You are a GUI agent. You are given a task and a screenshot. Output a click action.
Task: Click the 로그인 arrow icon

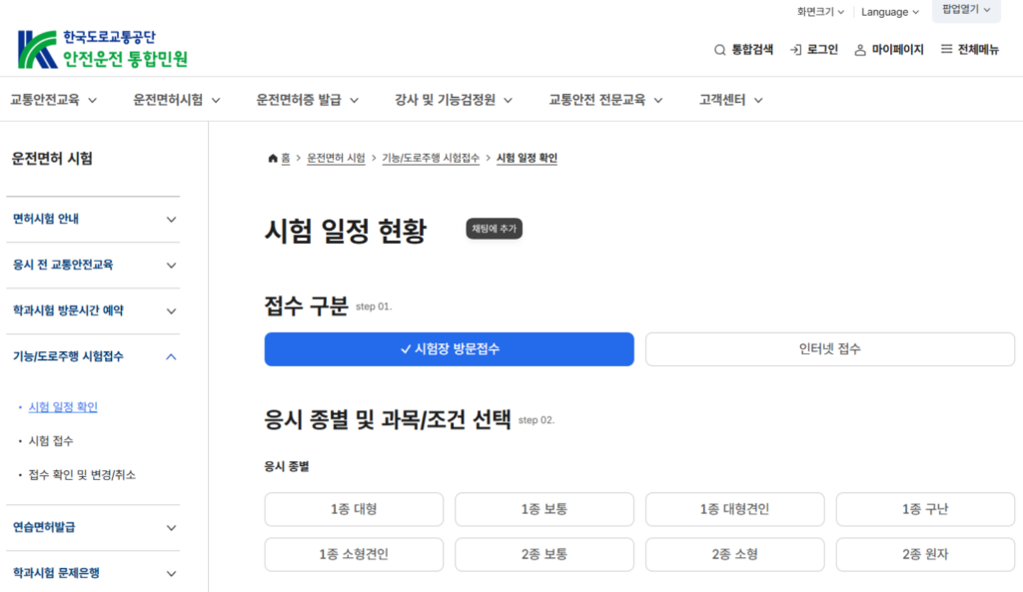[795, 50]
